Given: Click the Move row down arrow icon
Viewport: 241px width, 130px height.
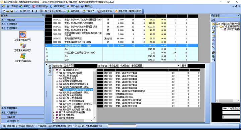Looking at the screenshot, I should click(x=36, y=11).
